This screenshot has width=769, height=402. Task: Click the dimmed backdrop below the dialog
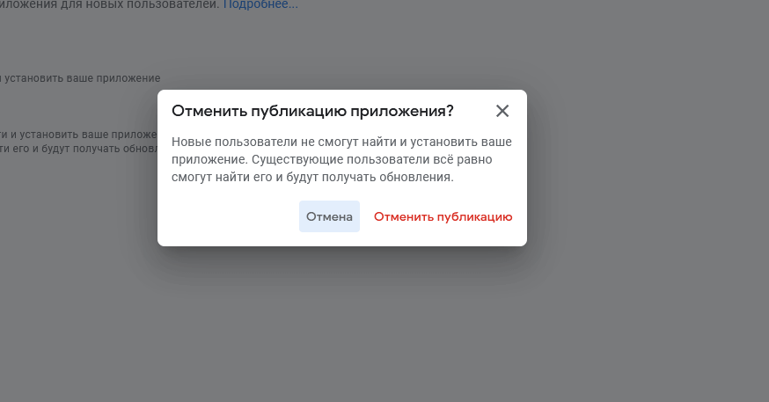click(342, 324)
